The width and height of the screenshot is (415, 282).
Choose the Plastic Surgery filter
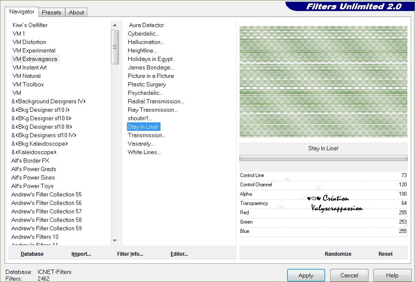tap(147, 84)
